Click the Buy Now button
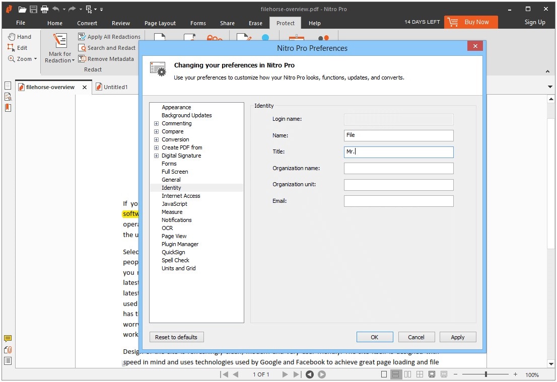Viewport: 557px width, 382px height. 471,22
